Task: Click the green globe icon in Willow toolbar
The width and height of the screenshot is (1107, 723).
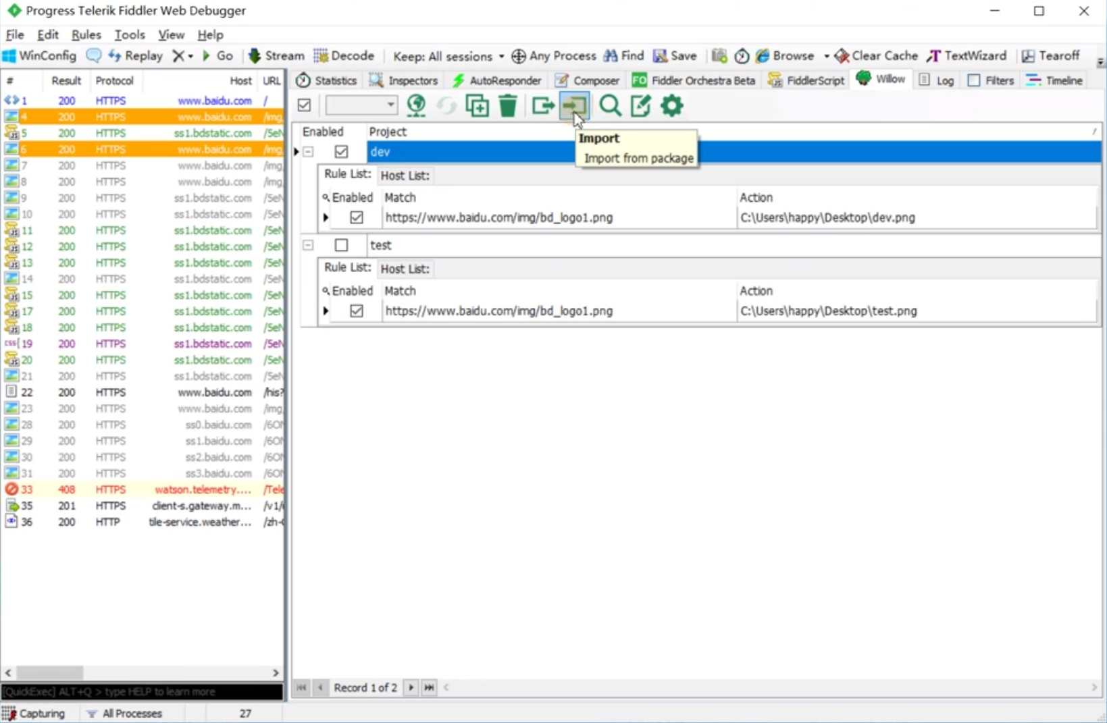Action: tap(417, 106)
